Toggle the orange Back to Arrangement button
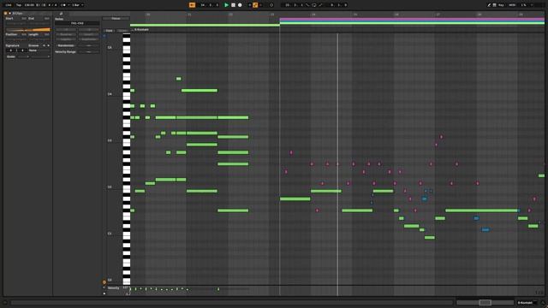The image size is (548, 308). tap(192, 5)
